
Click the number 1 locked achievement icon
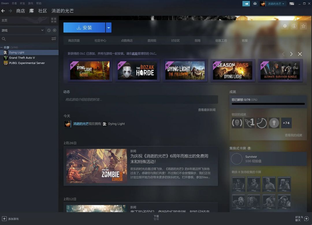tap(249, 123)
